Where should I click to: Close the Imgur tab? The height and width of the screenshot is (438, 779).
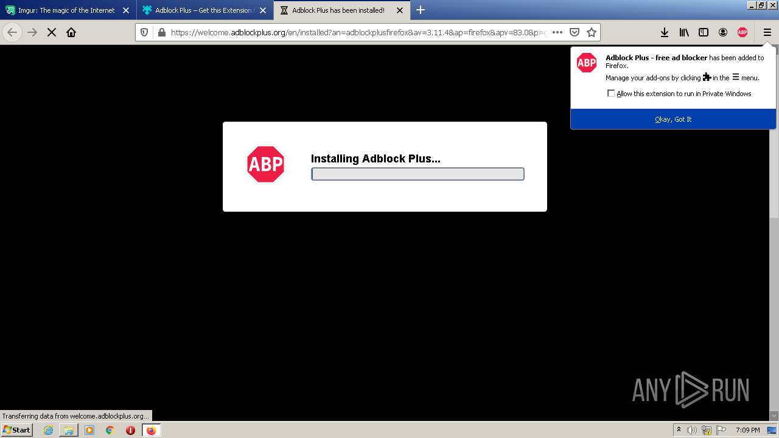tap(126, 10)
